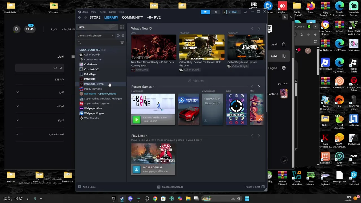The height and width of the screenshot is (203, 361).
Task: Show next What's New items
Action: pyautogui.click(x=259, y=28)
